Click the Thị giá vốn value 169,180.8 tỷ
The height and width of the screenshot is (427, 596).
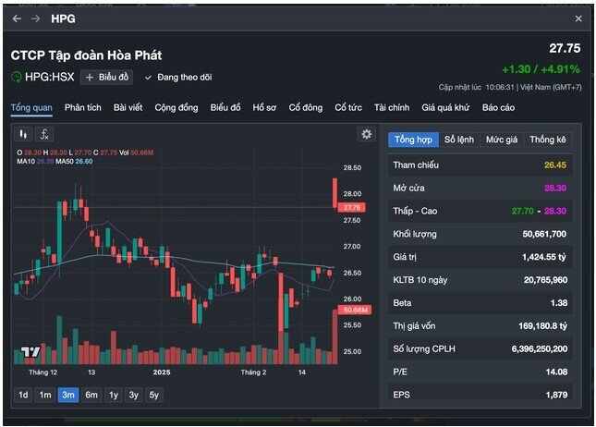click(542, 326)
